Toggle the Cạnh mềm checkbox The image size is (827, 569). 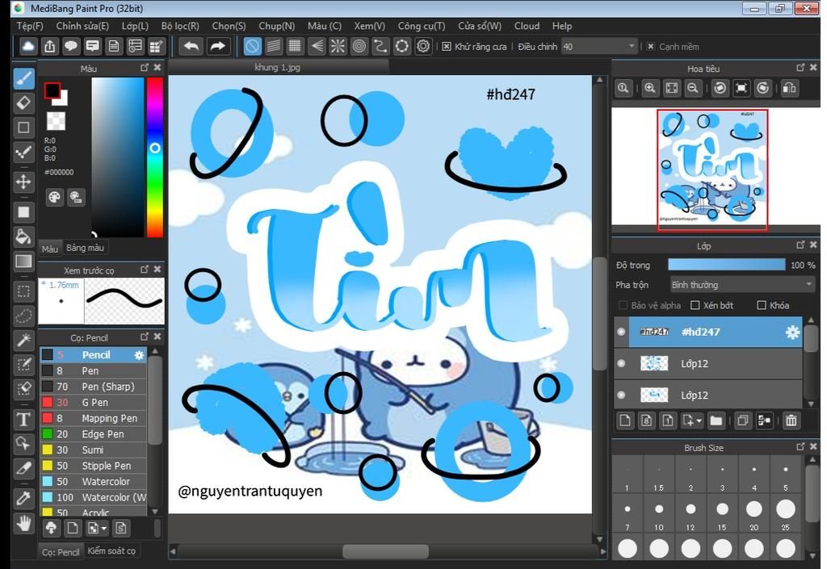651,46
